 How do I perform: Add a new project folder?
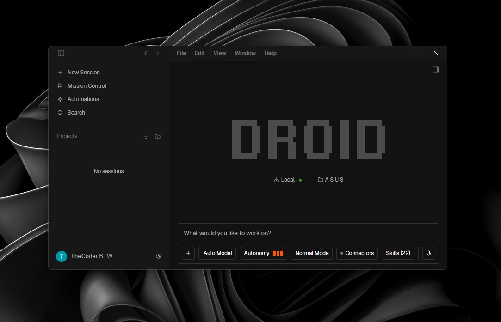pos(158,137)
